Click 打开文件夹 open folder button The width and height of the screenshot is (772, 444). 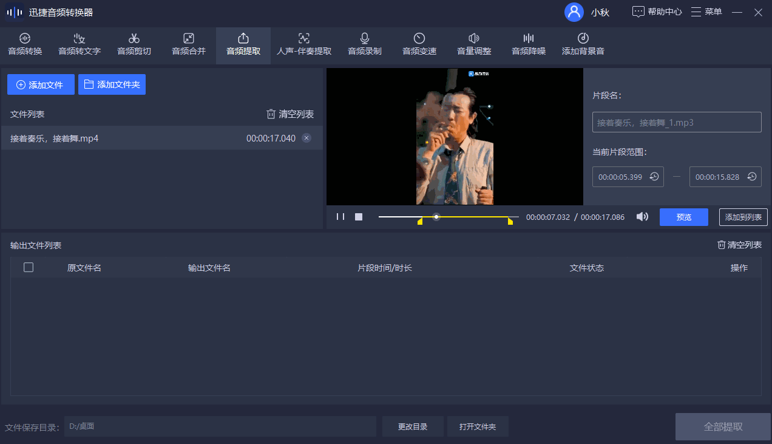click(478, 426)
